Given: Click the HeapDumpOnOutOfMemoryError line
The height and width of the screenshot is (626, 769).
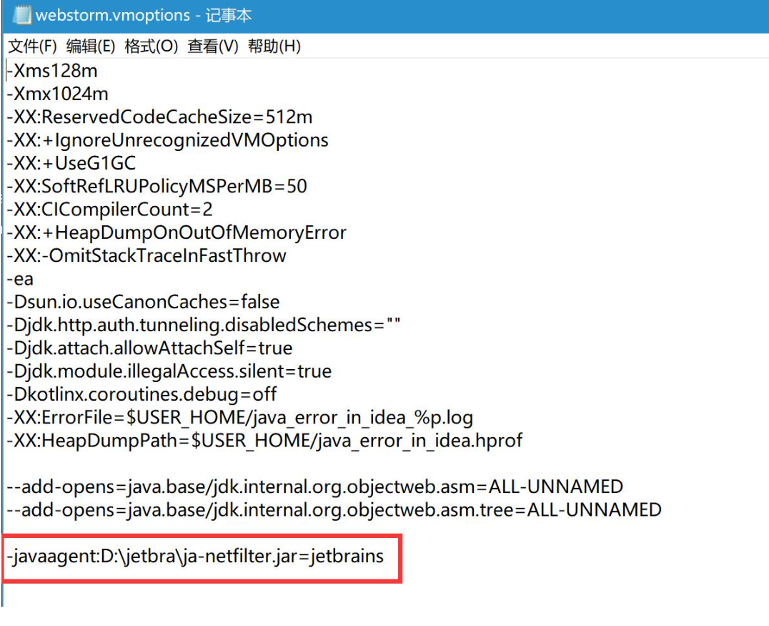Looking at the screenshot, I should [177, 233].
